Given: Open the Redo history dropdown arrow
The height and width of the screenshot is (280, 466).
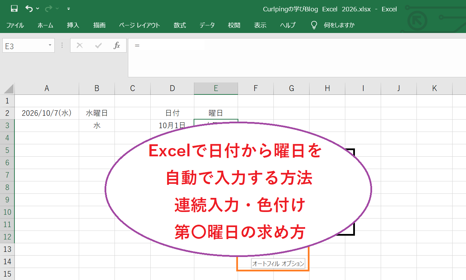Looking at the screenshot, I should pos(57,9).
